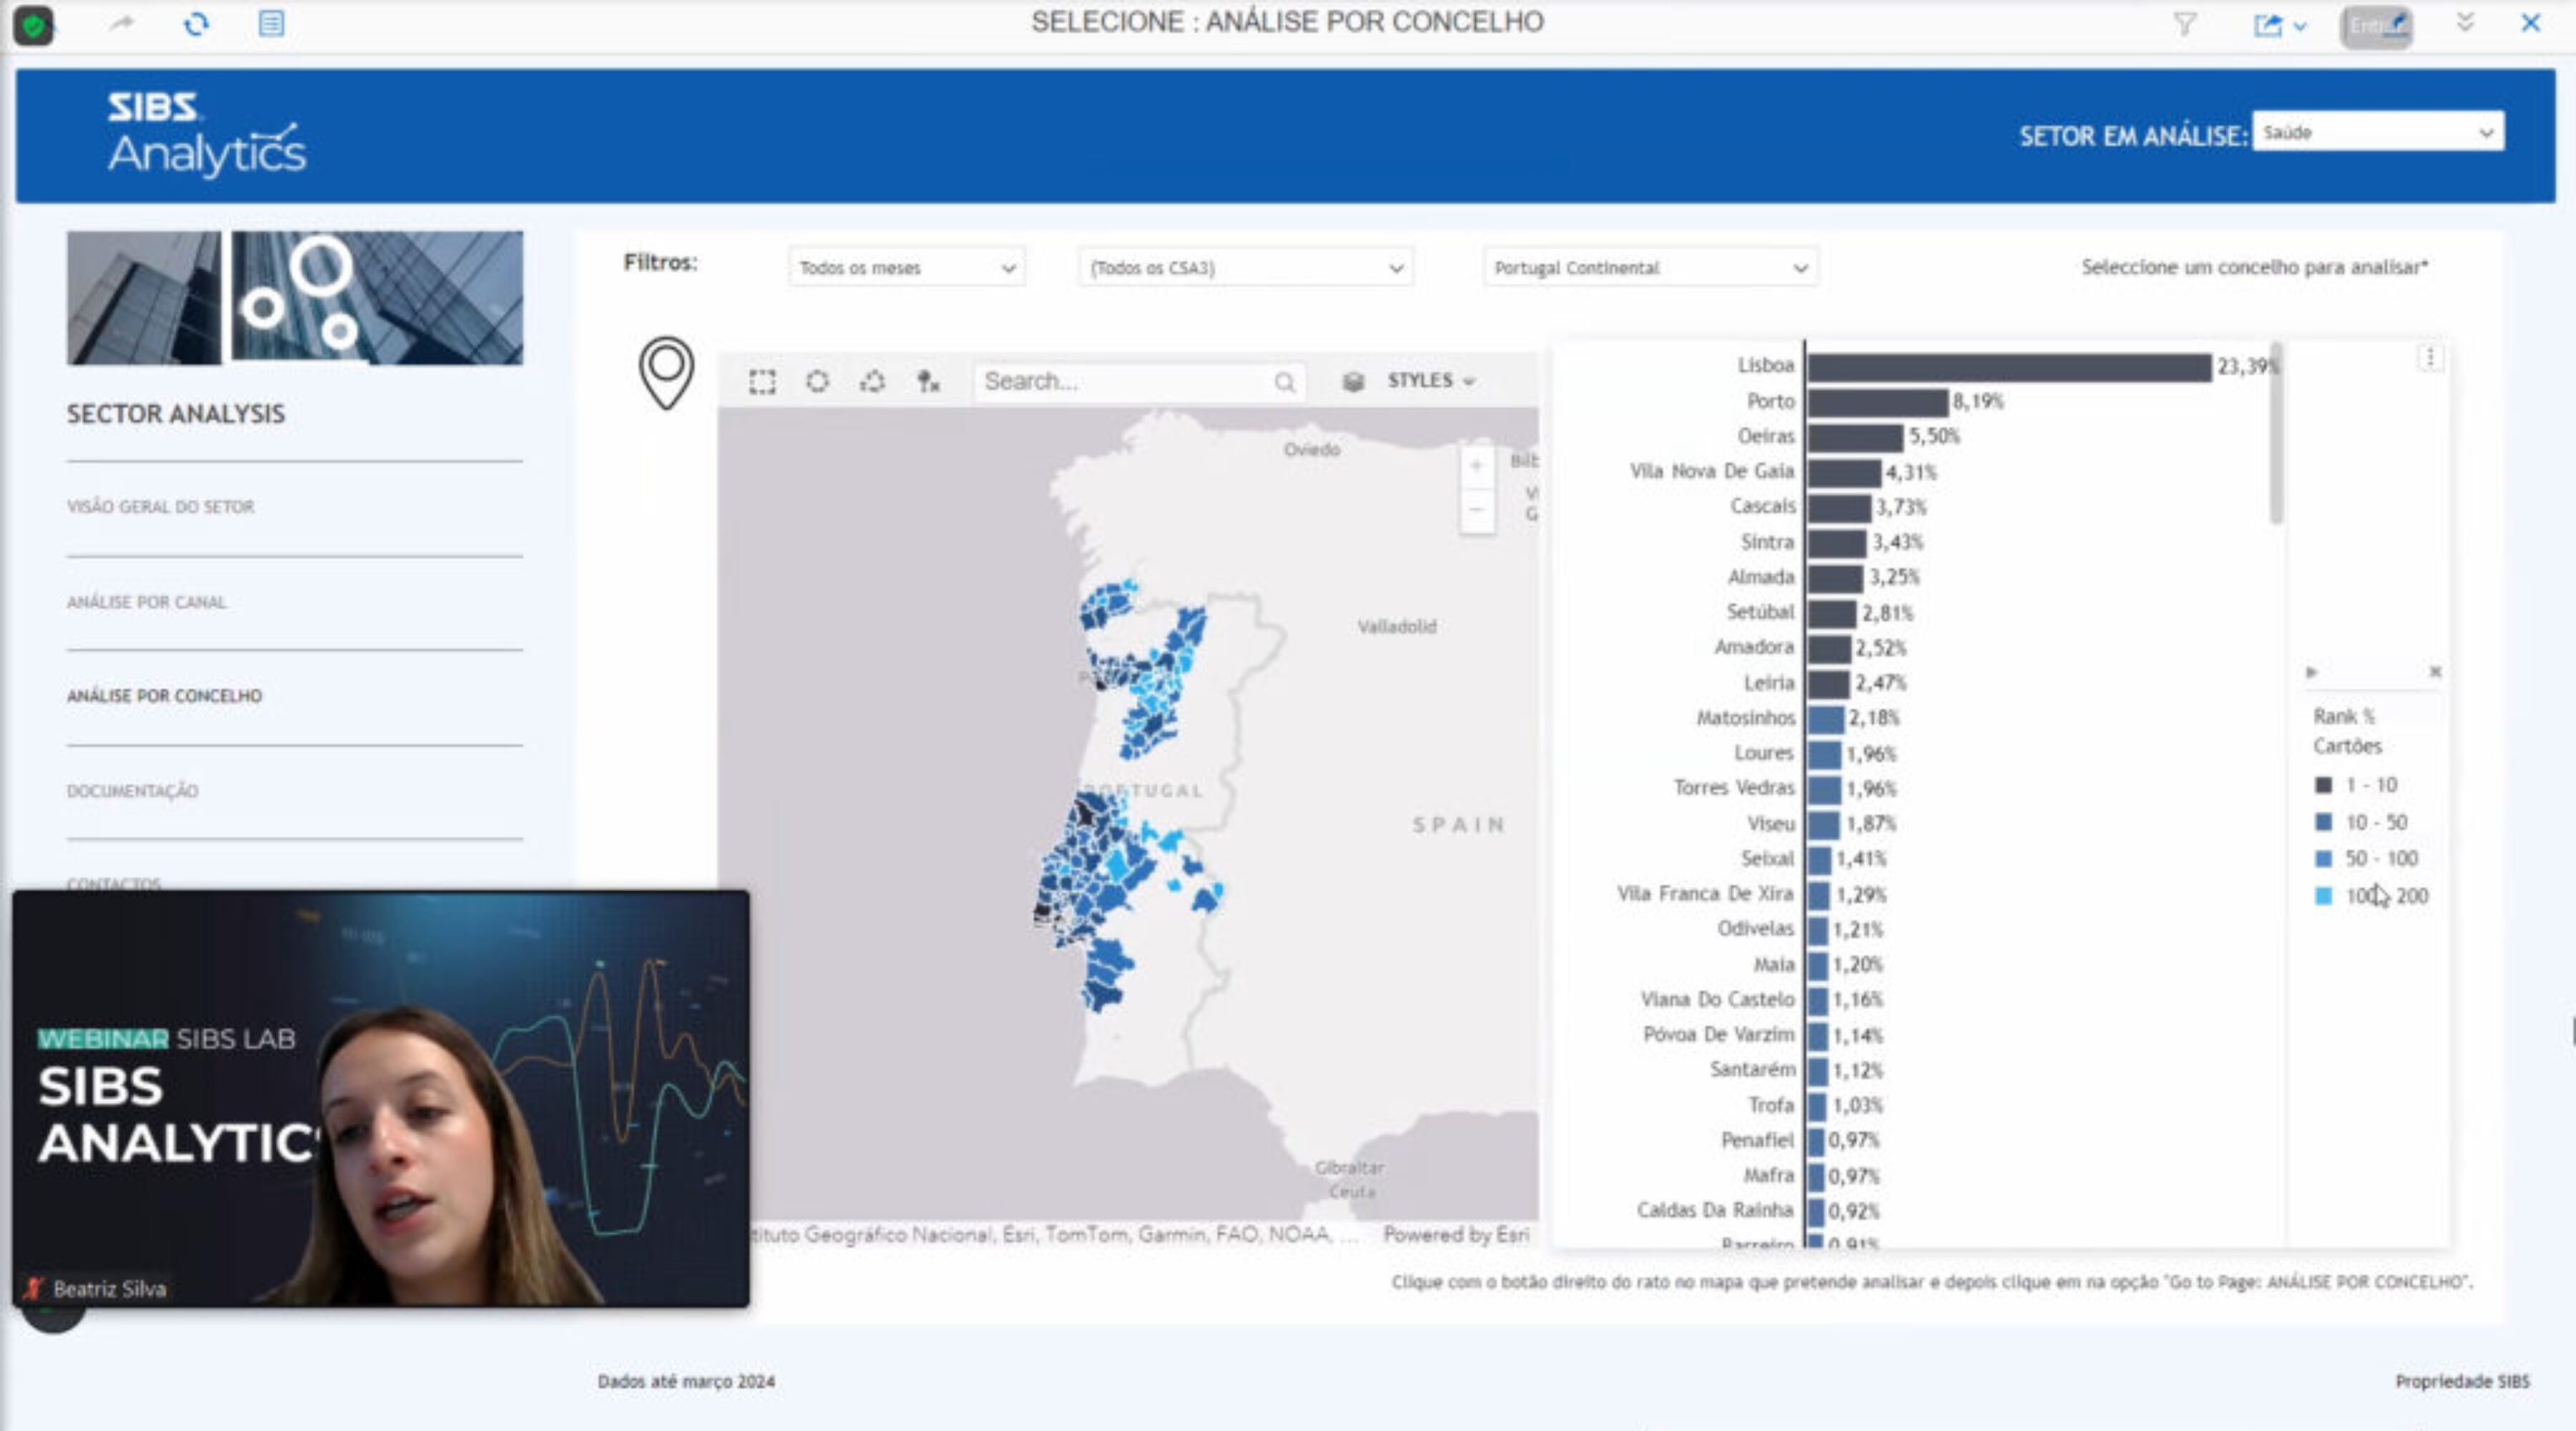Click the map layers icon
2576x1431 pixels.
1353,381
